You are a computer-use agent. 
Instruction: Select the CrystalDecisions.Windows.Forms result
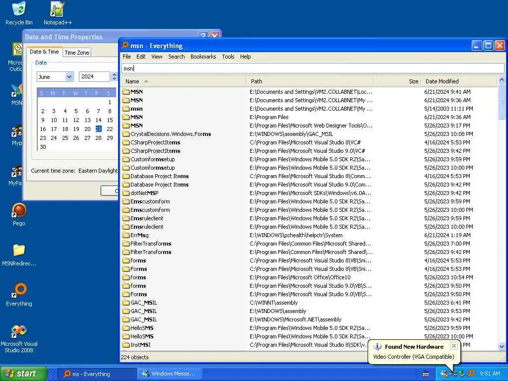click(x=309, y=134)
